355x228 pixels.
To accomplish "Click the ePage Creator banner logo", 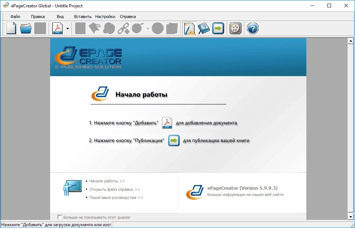I will click(88, 58).
